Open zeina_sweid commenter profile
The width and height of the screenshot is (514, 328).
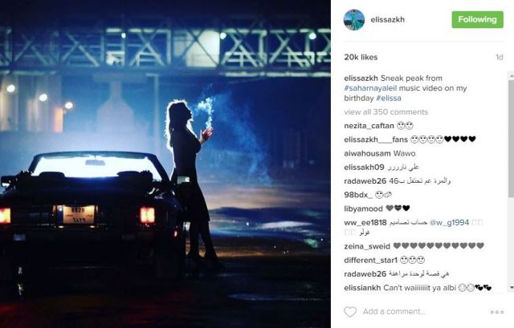[x=367, y=246]
